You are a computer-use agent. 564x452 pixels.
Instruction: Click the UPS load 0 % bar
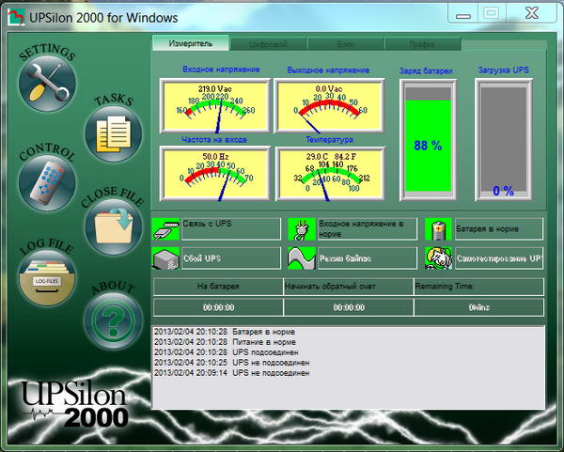click(x=503, y=140)
